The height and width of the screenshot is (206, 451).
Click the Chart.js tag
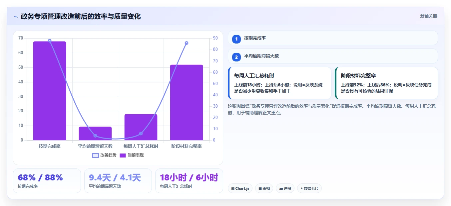pyautogui.click(x=240, y=188)
